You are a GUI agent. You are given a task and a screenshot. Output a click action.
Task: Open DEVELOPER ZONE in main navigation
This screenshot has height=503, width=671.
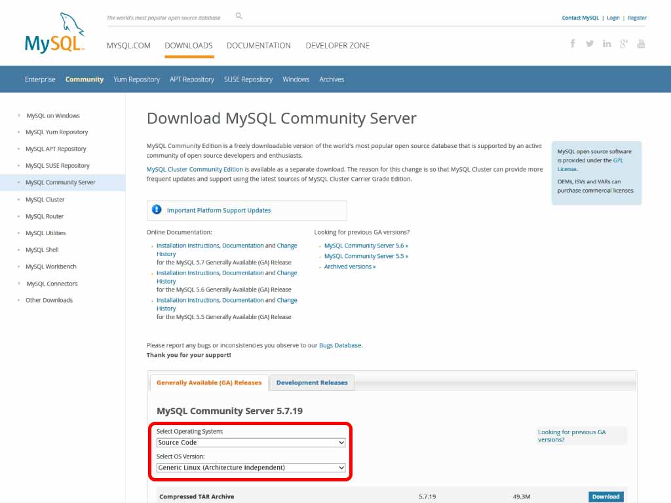coord(337,45)
